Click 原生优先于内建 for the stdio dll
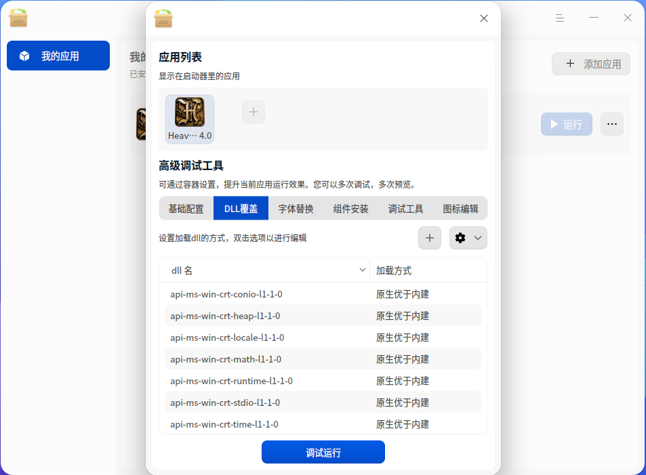Viewport: 646px width, 475px height. (x=403, y=402)
